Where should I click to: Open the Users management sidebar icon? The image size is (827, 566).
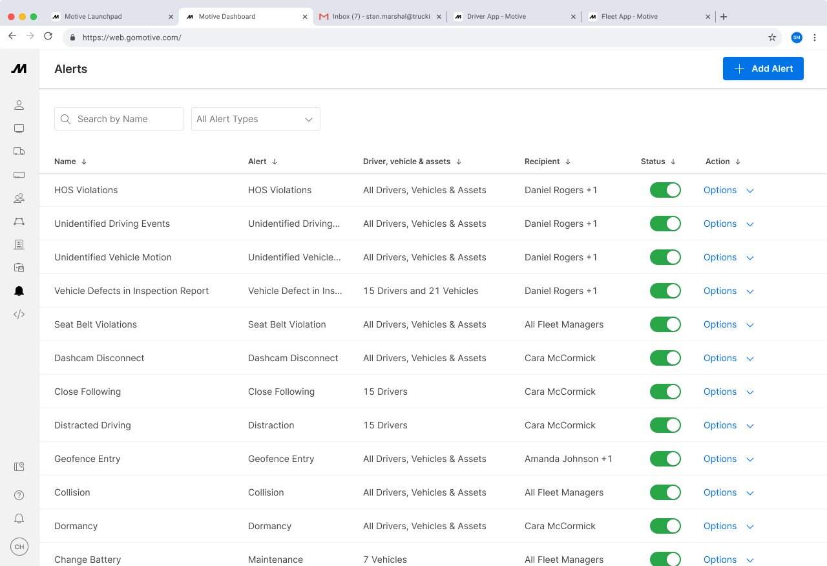coord(19,198)
